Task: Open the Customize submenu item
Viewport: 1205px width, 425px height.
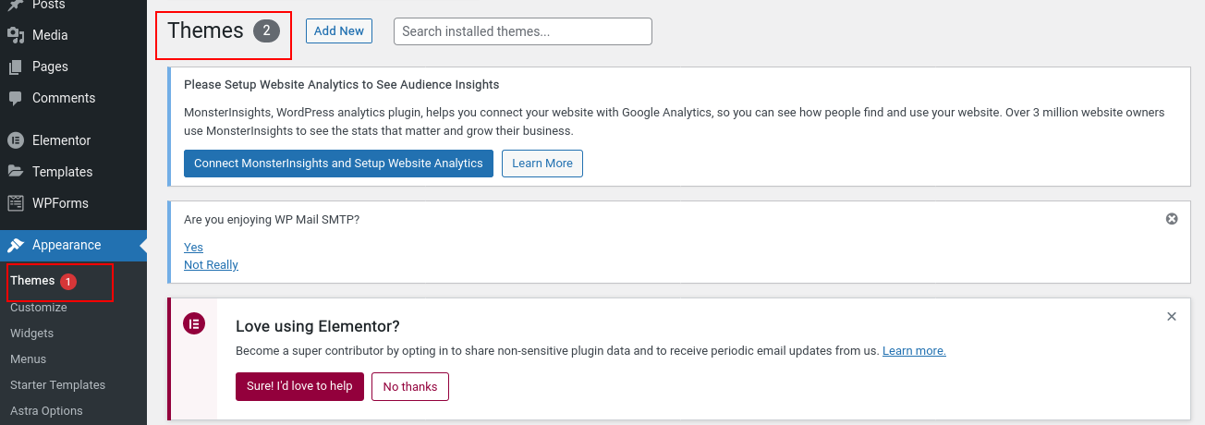Action: pos(39,308)
